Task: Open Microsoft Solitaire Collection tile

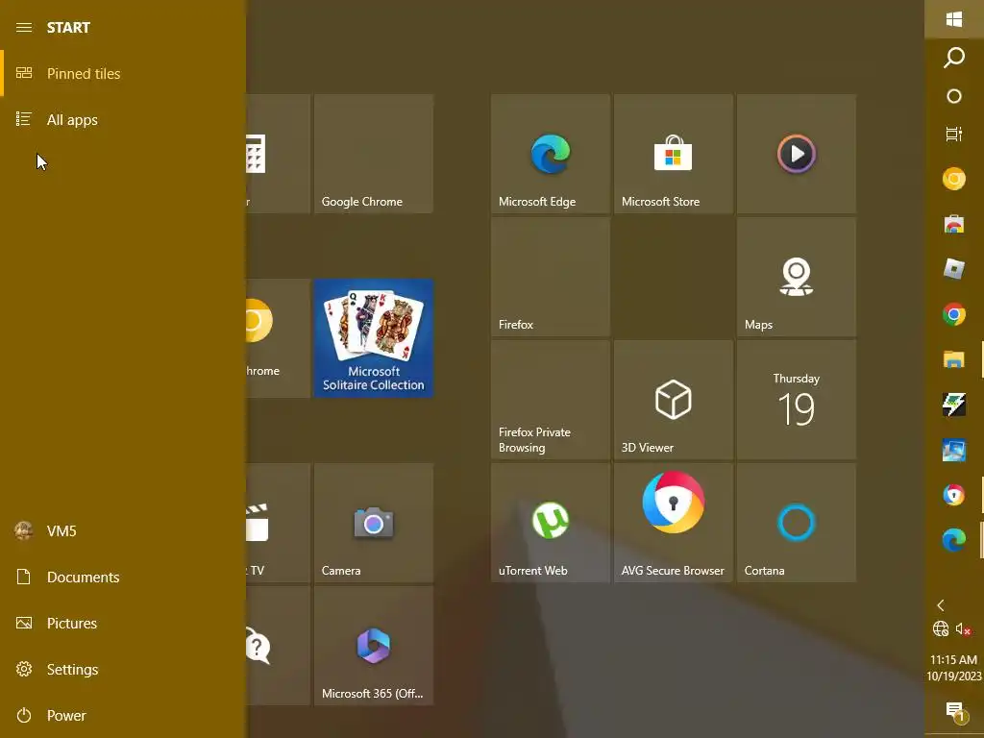Action: tap(374, 338)
